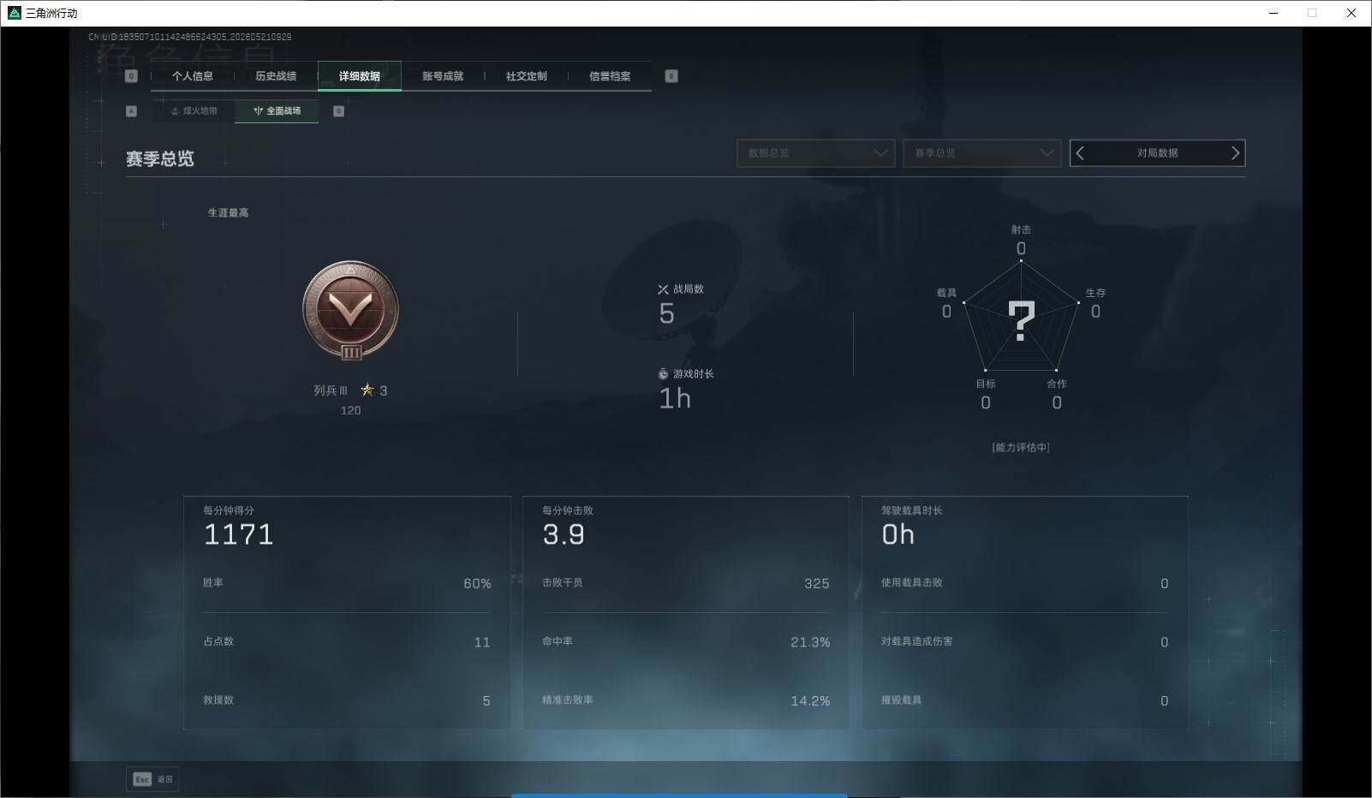
Task: Click the 列兵 III rank badge emblem
Action: (x=350, y=312)
